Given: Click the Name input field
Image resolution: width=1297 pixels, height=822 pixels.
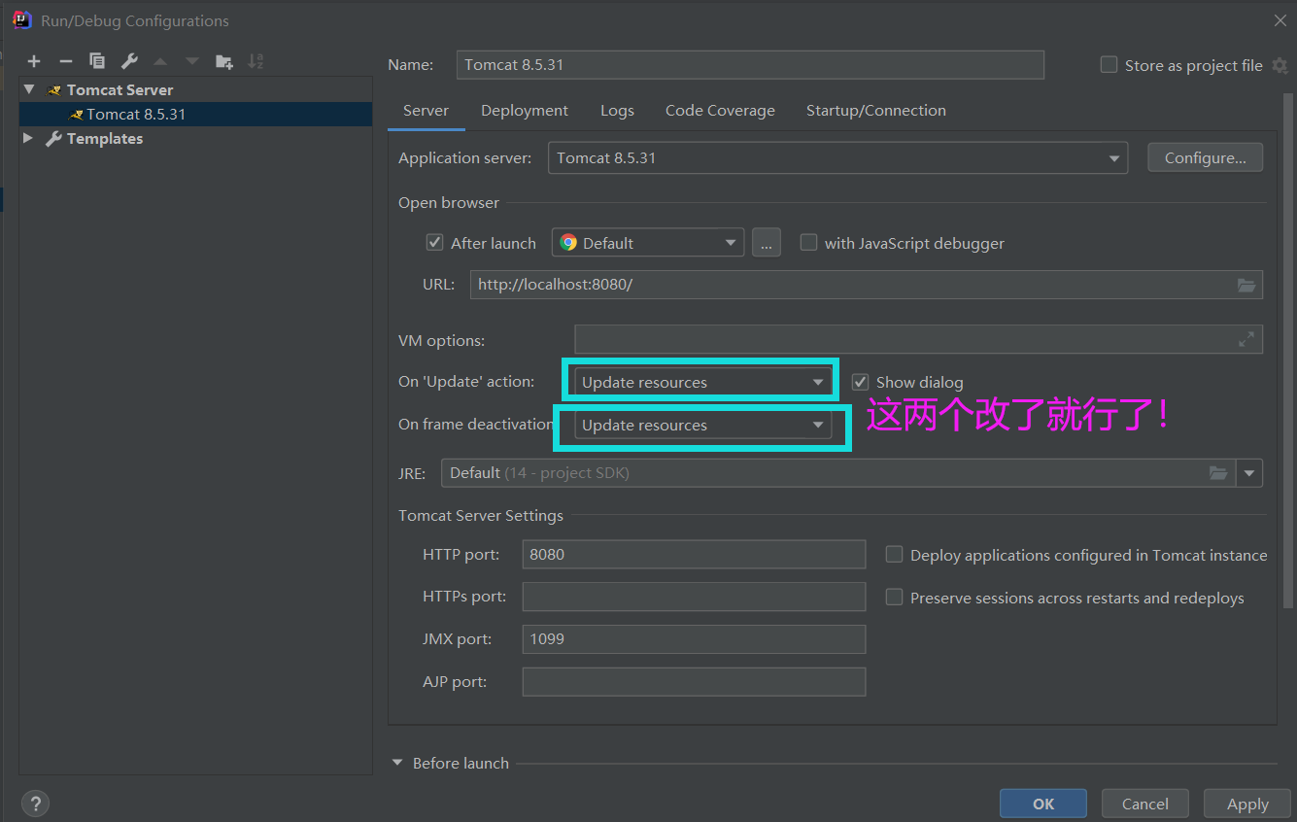Looking at the screenshot, I should [x=750, y=65].
